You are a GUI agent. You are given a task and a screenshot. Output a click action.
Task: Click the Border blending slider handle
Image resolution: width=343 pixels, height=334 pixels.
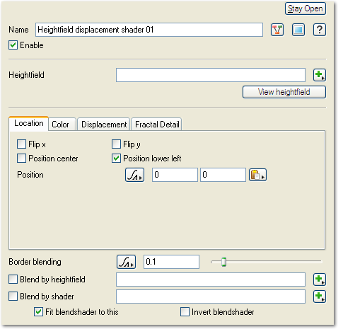[223, 262]
